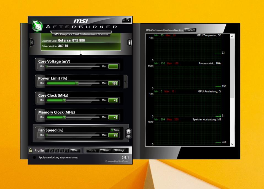Click the profile lock icon
This screenshot has width=264, height=189.
pos(31,150)
